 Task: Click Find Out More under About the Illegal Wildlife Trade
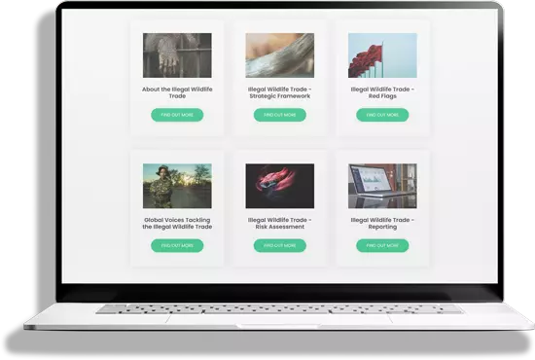coord(177,115)
